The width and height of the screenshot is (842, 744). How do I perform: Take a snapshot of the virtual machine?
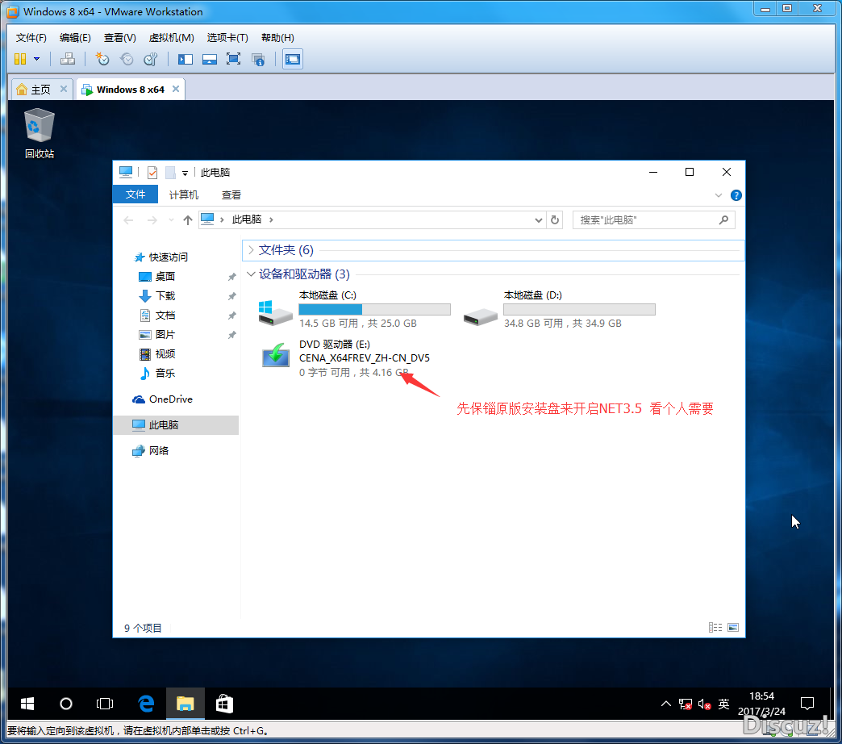tap(102, 59)
